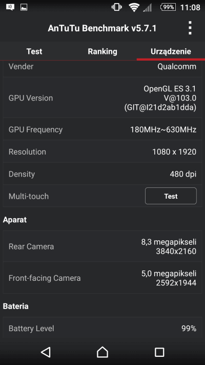Select the Front-facing Camera row
The image size is (205, 365).
[102, 278]
